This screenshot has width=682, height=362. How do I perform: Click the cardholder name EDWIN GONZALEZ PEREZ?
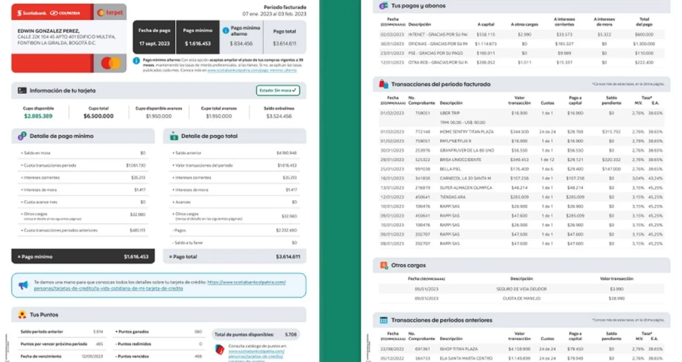pyautogui.click(x=48, y=31)
